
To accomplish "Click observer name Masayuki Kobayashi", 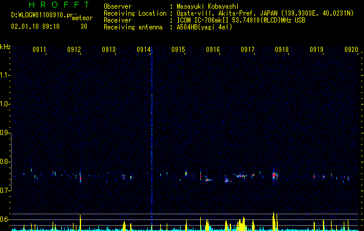I will [207, 6].
